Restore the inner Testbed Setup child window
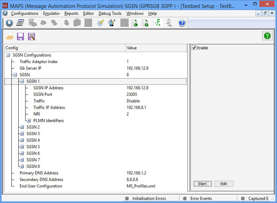This screenshot has width=277, height=203. tap(265, 13)
